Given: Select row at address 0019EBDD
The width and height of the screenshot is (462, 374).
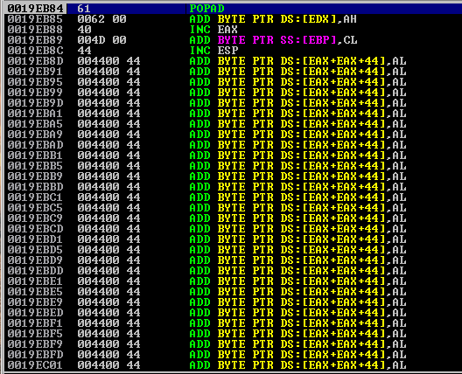Looking at the screenshot, I should (233, 271).
